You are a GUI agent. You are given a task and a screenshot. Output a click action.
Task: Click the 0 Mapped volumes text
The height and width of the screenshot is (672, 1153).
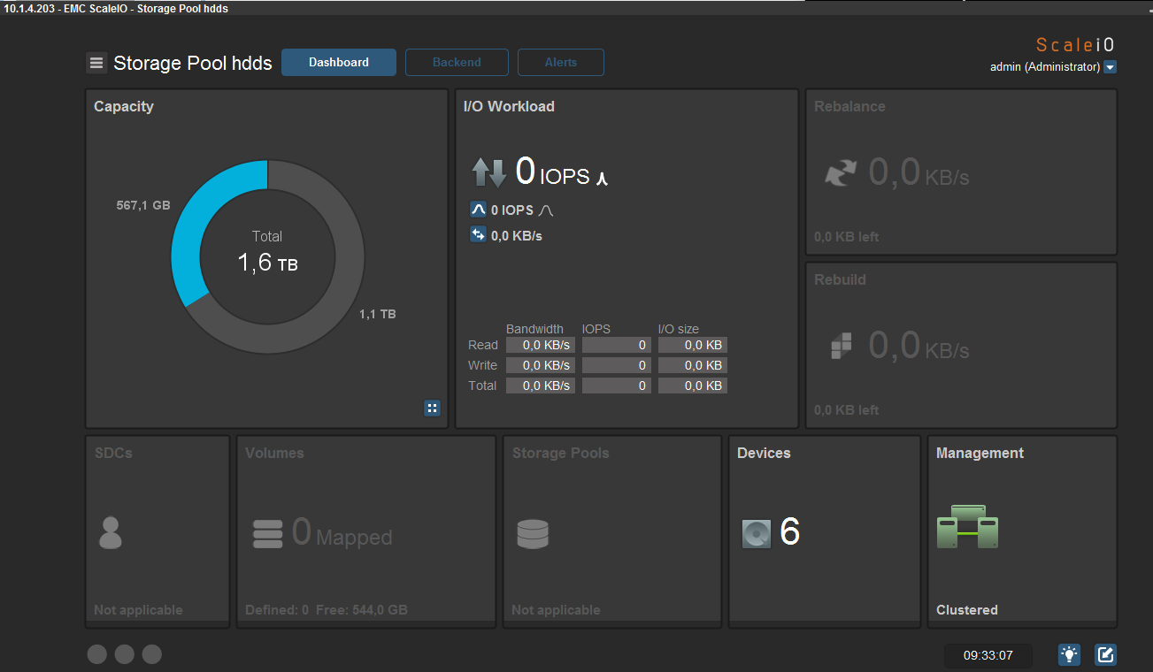(x=342, y=533)
